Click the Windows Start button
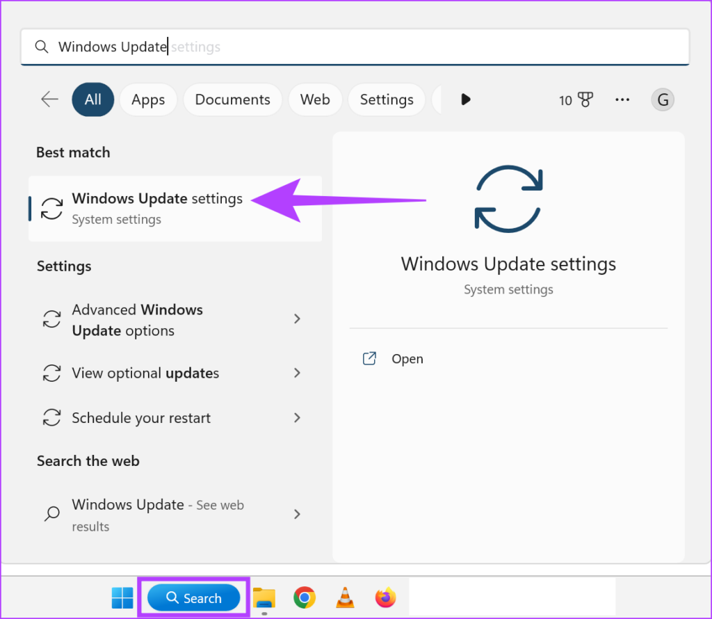 [122, 597]
